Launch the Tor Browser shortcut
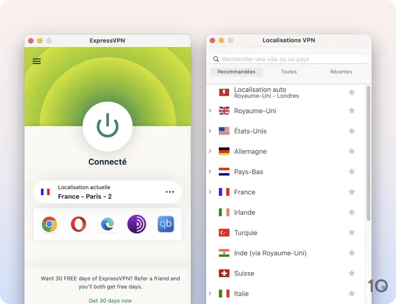Screen dimensions: 396x304 coord(137,224)
